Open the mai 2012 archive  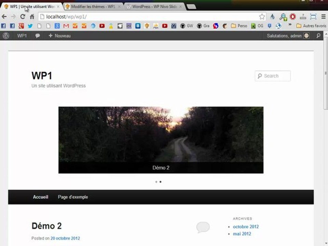point(242,234)
